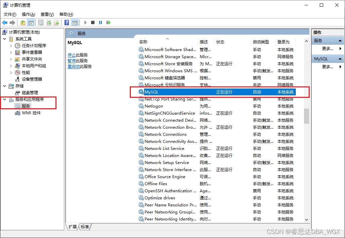Expand the 共享文件夹 node
The width and height of the screenshot is (345, 238).
pyautogui.click(x=11, y=59)
